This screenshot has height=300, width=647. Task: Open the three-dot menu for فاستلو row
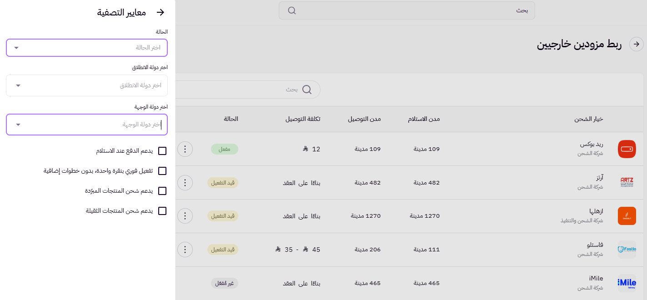(x=185, y=250)
